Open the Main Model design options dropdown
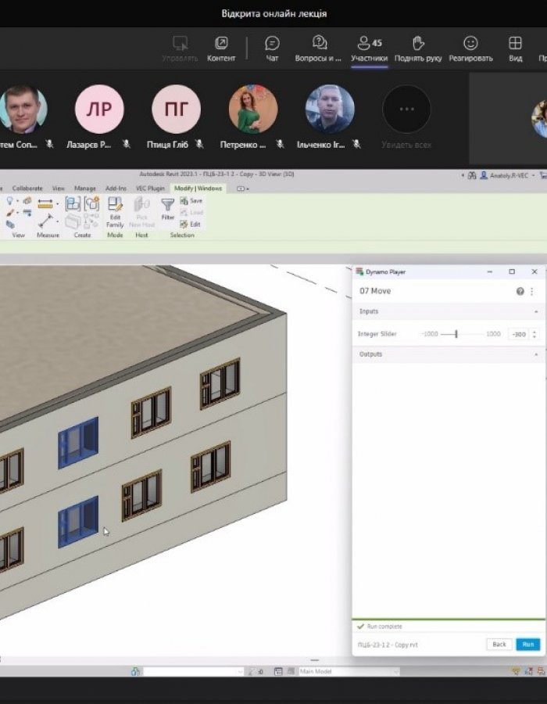547x704 pixels. point(349,672)
